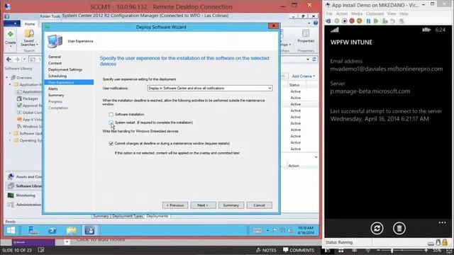Open the Action menu in the VM window
Viewport: 454px width, 255px height.
point(342,13)
